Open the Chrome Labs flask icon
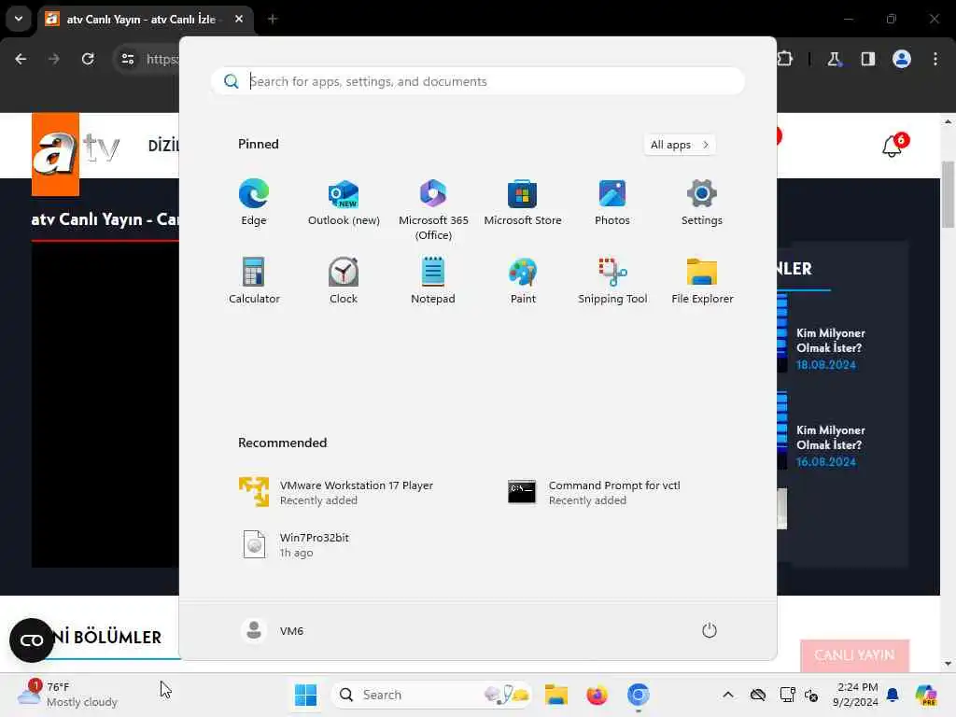This screenshot has width=956, height=717. (834, 59)
